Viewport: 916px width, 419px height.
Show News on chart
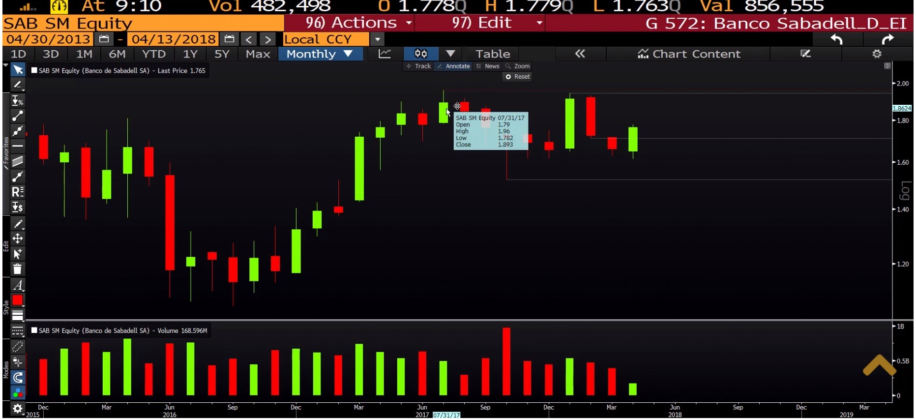pos(488,66)
